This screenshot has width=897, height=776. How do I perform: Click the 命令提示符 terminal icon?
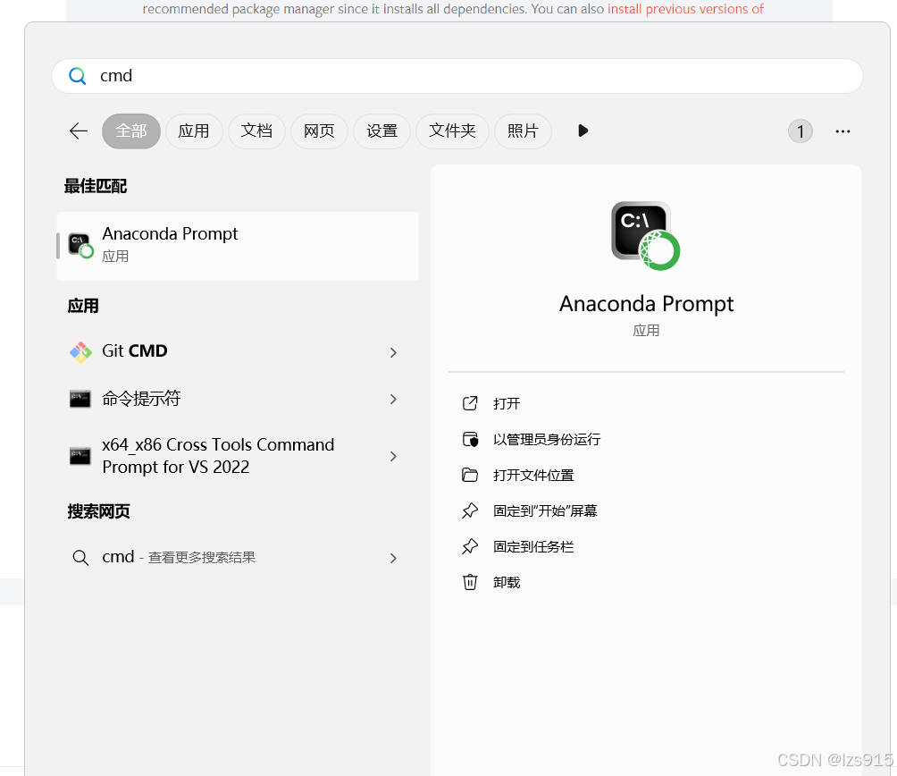click(80, 399)
